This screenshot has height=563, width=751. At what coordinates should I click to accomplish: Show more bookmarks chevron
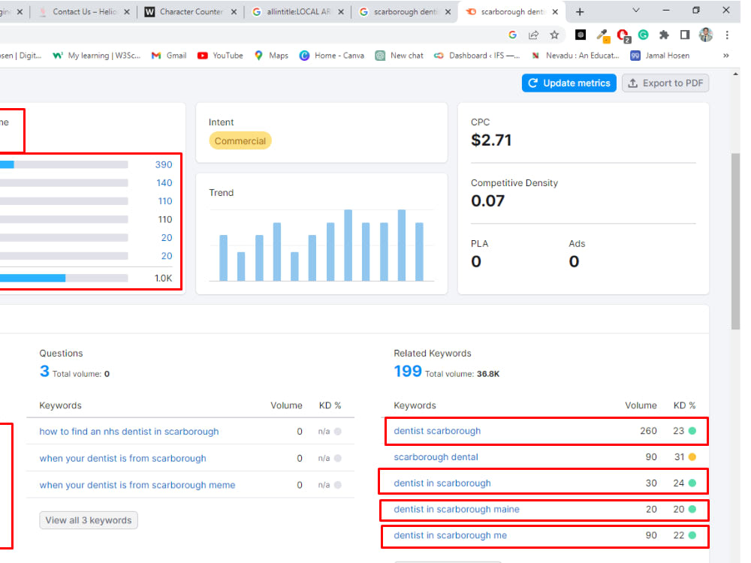point(726,56)
